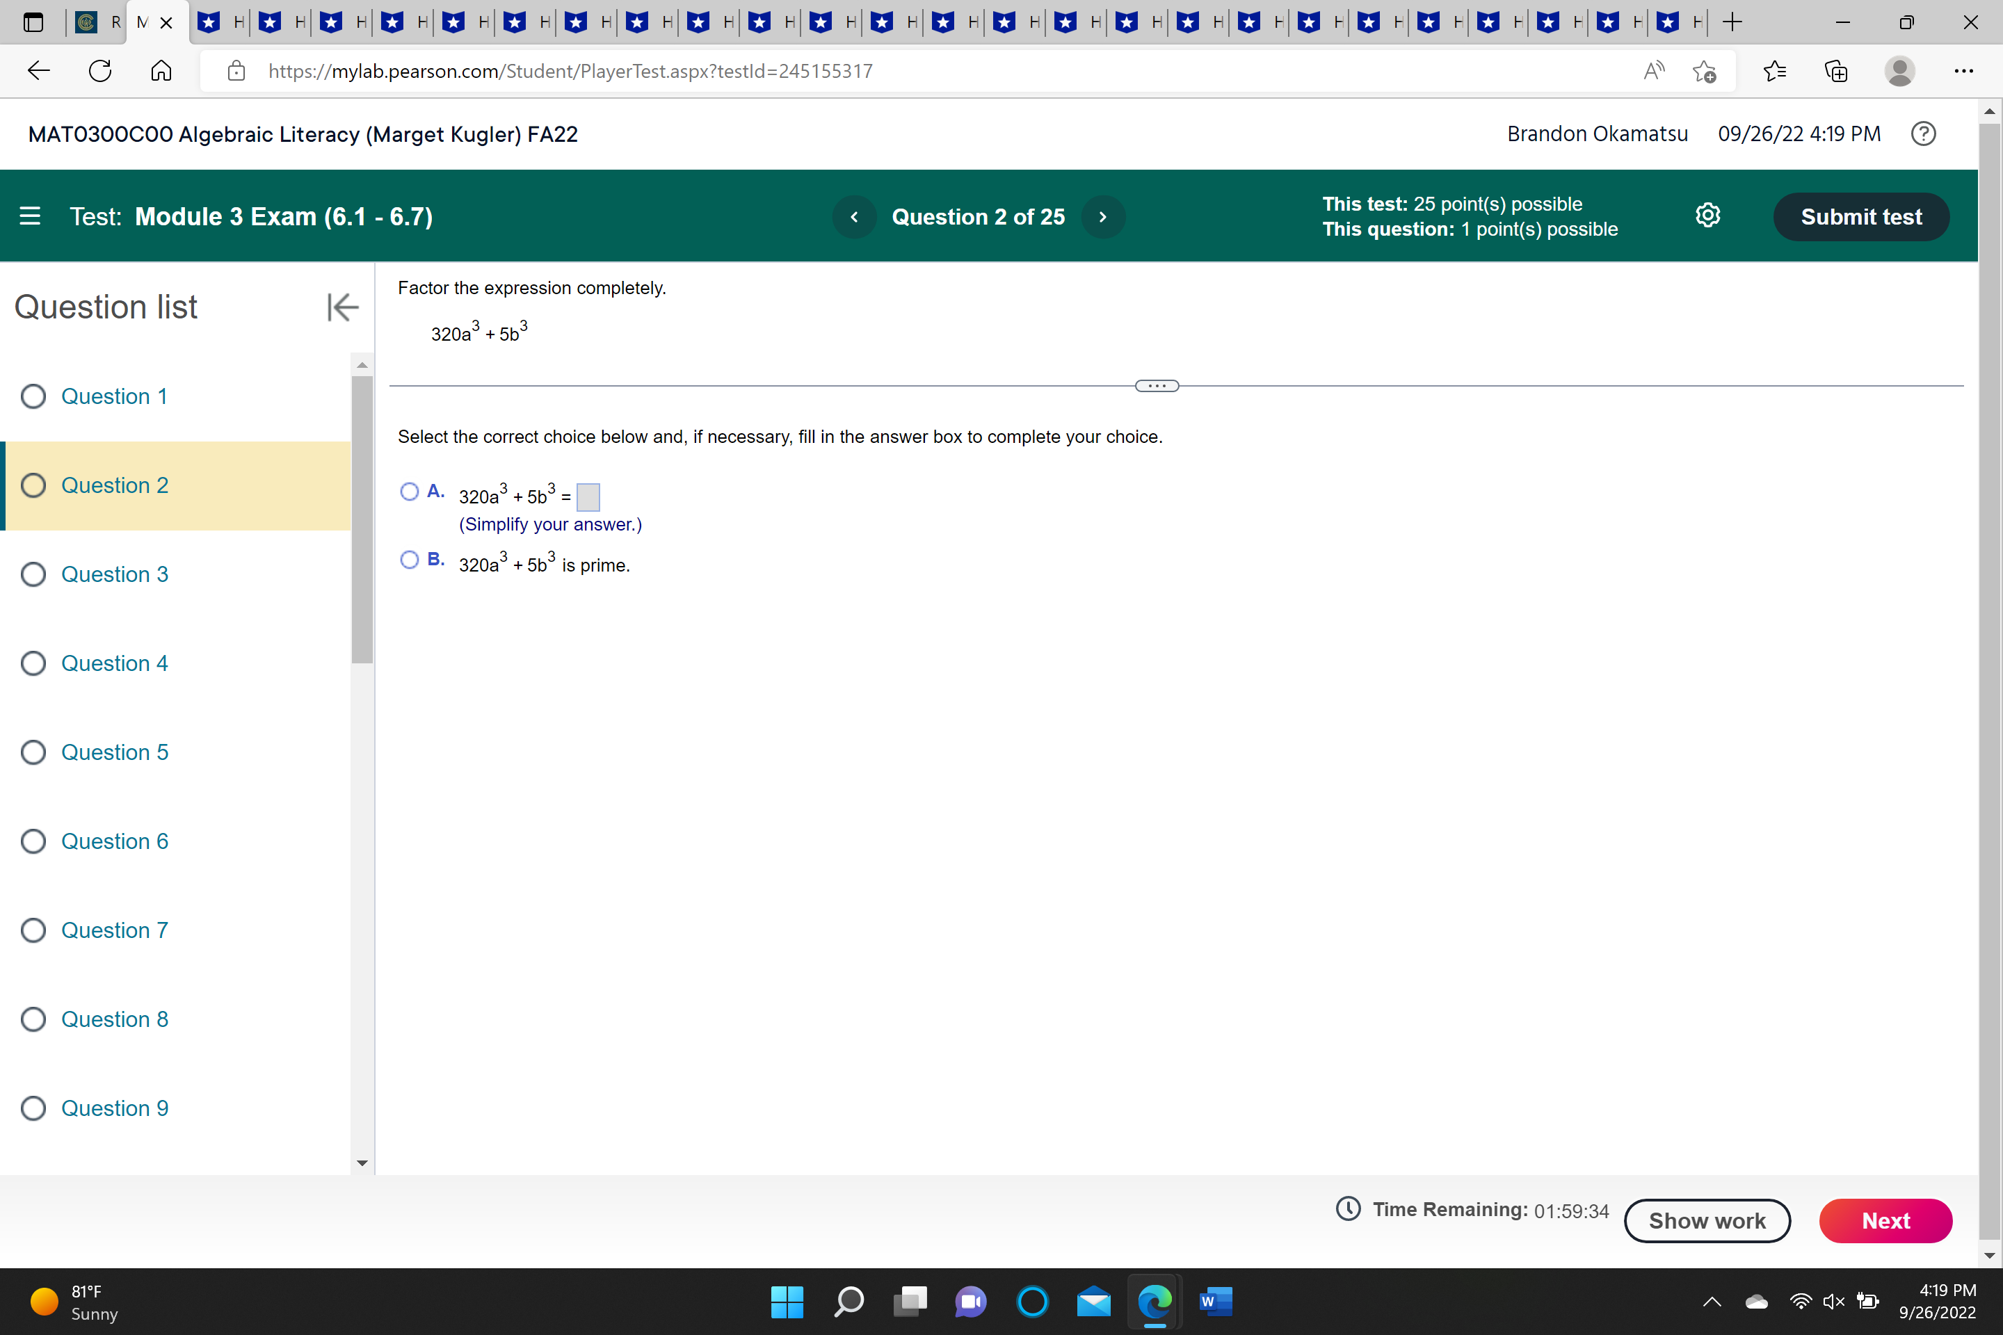Click the help question mark icon
Image resolution: width=2003 pixels, height=1335 pixels.
1923,133
